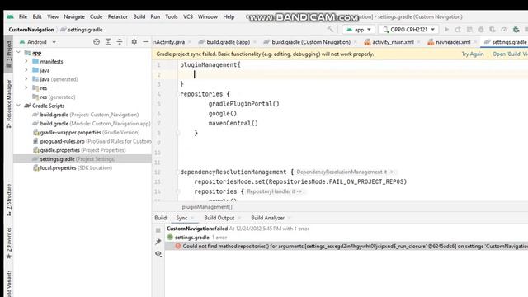This screenshot has height=297, width=528.
Task: Expand the java (generated) folder
Action: pyautogui.click(x=26, y=79)
